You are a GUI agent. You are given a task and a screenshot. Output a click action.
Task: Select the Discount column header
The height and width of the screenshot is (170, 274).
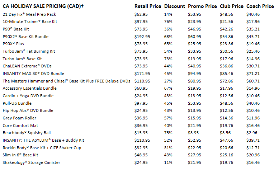174,6
